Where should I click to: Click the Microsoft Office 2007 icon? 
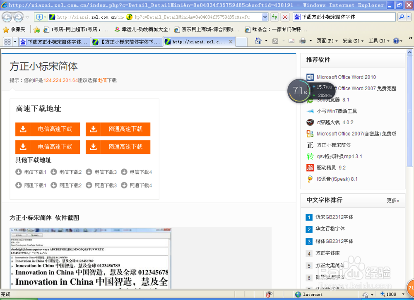tap(310, 134)
